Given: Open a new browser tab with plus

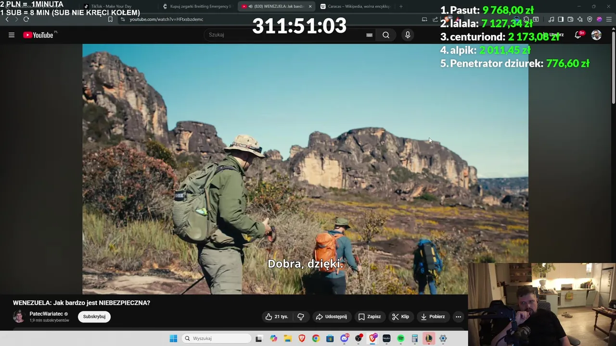Looking at the screenshot, I should click(x=401, y=6).
